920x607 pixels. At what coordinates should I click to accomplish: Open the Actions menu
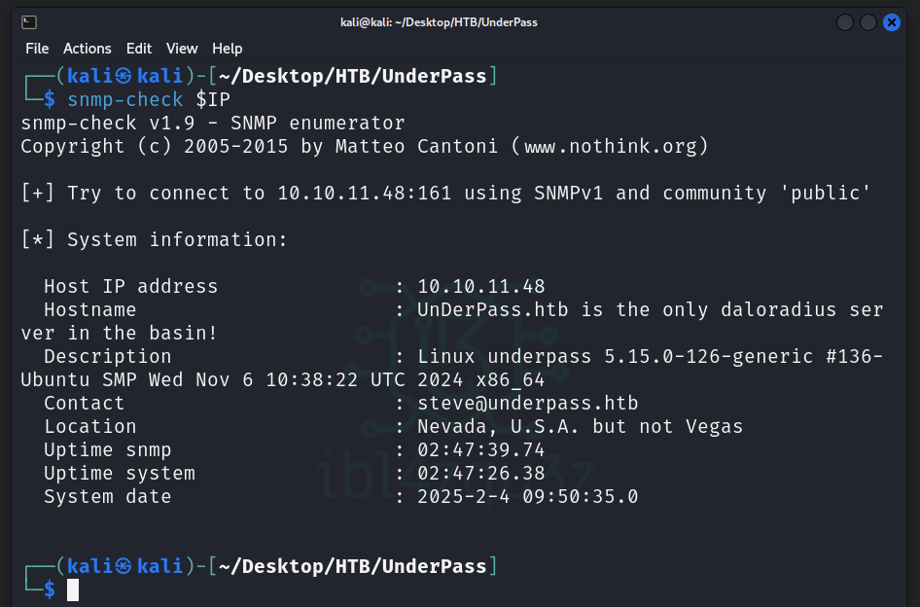pos(88,48)
